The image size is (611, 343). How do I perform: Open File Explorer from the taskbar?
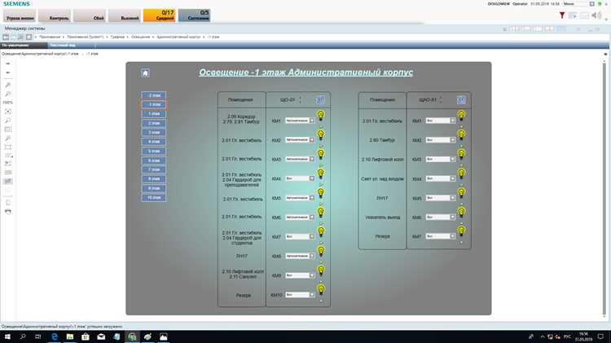(70, 336)
